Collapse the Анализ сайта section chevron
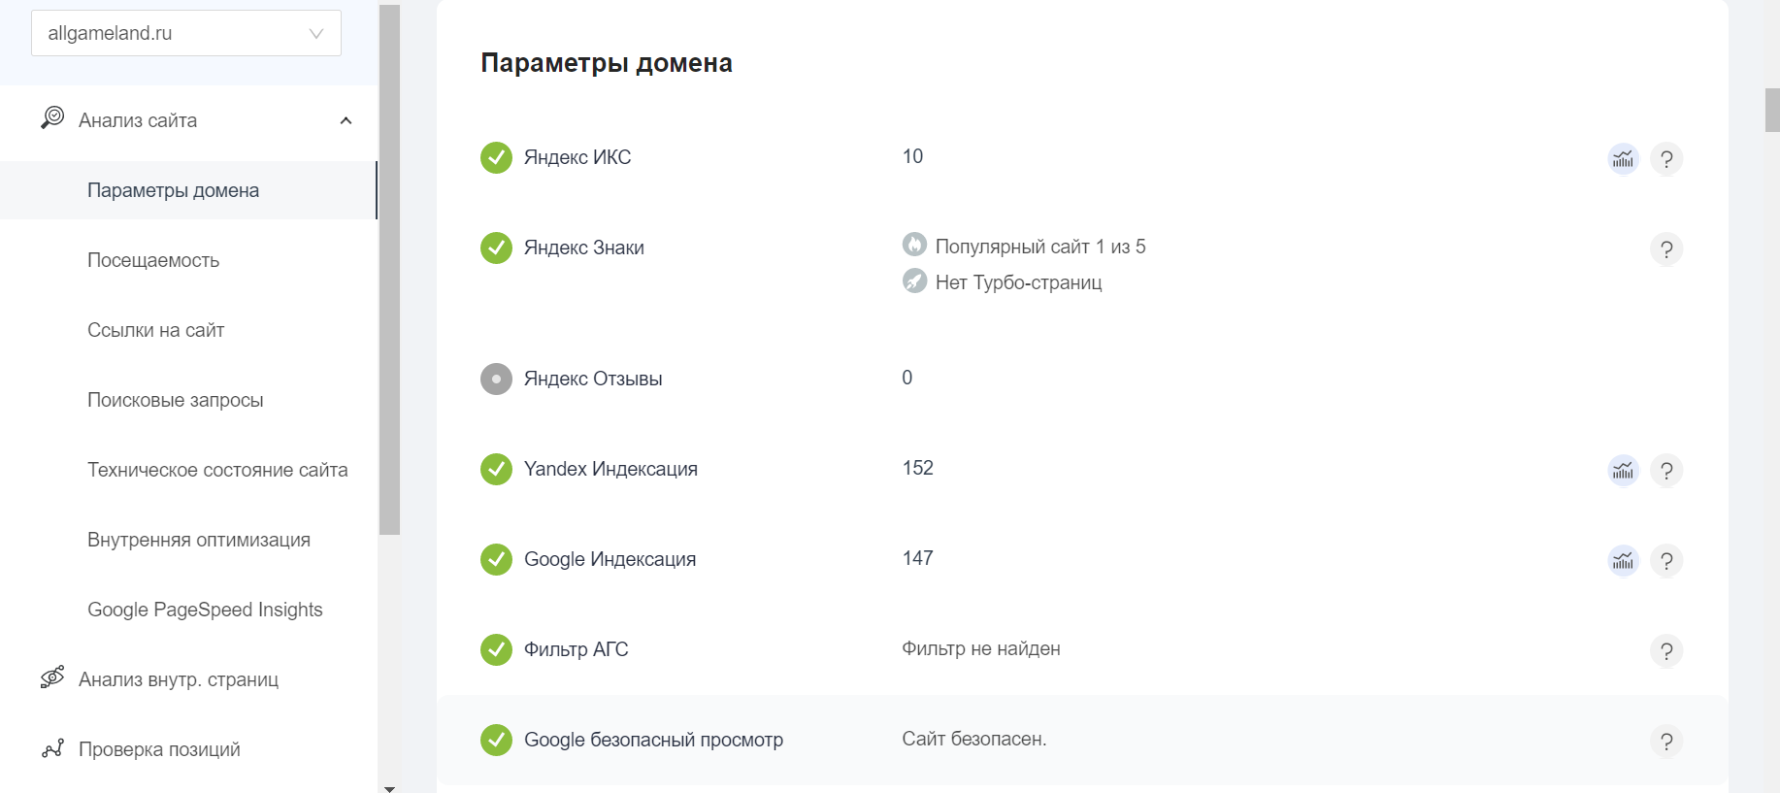Screen dimensions: 1780x793 point(346,120)
